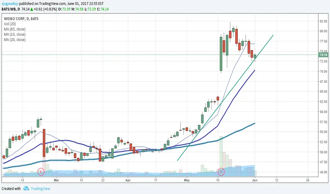This screenshot has width=330, height=194.
Task: Click the Created with caption text
Action: (x=11, y=189)
